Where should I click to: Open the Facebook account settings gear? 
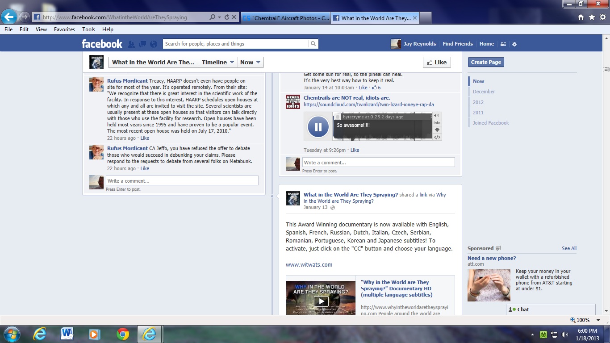514,44
